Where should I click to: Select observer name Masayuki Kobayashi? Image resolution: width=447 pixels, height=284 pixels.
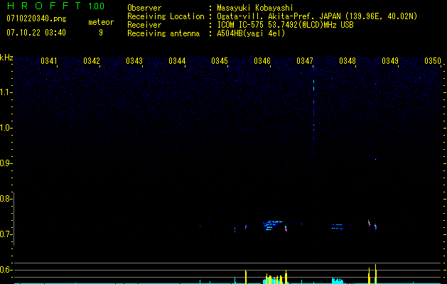[x=255, y=8]
